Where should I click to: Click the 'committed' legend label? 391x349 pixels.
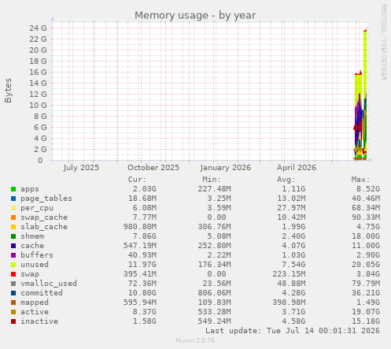42,293
